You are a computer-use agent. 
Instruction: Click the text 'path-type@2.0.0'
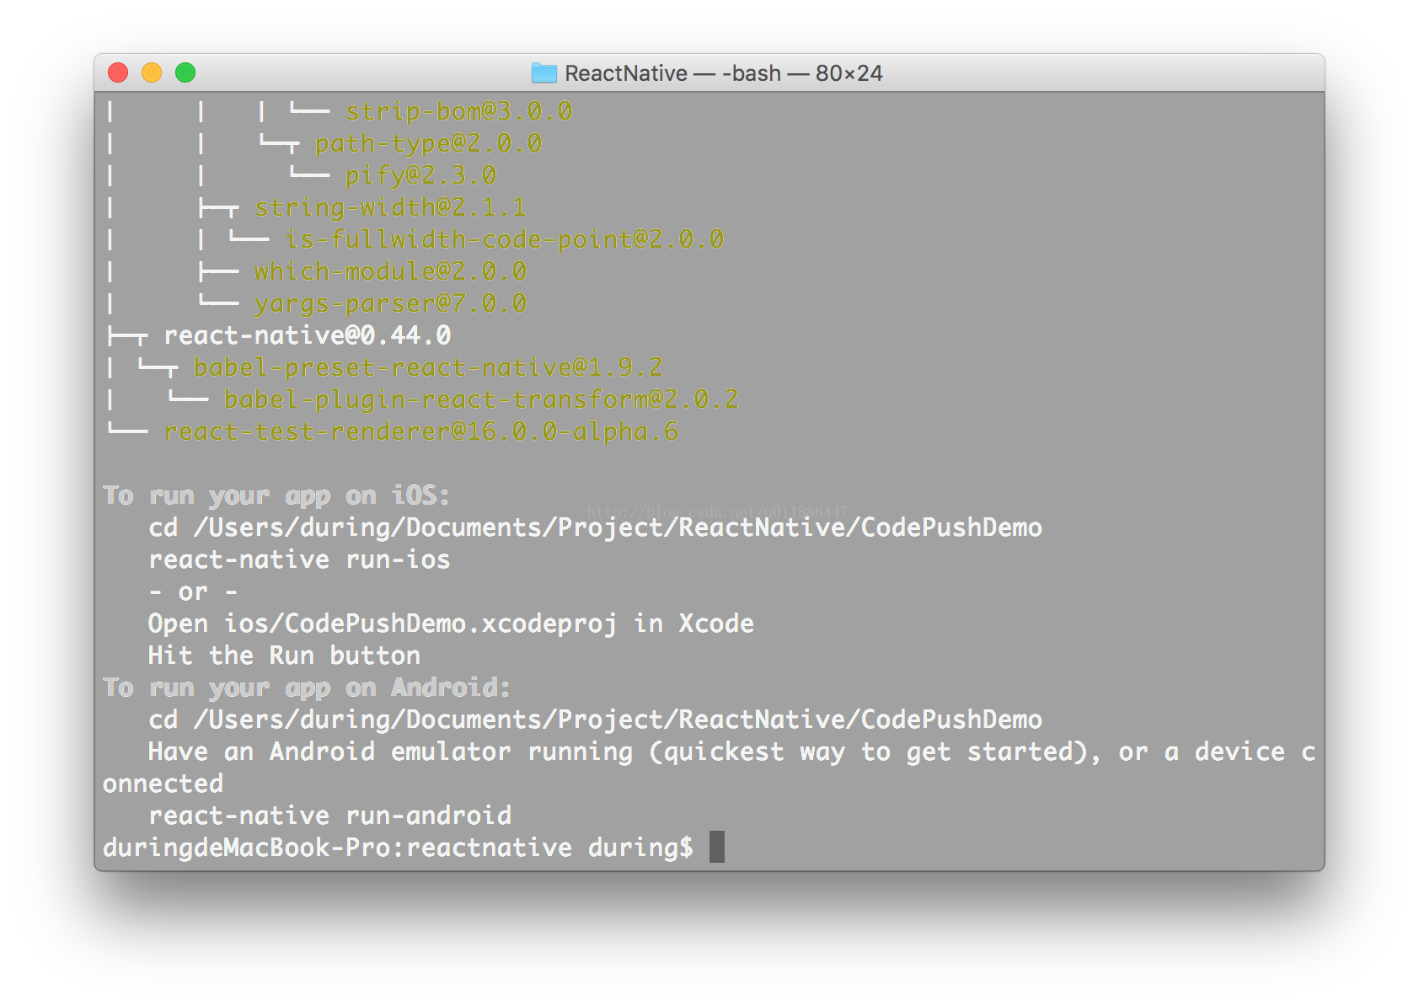coord(428,143)
